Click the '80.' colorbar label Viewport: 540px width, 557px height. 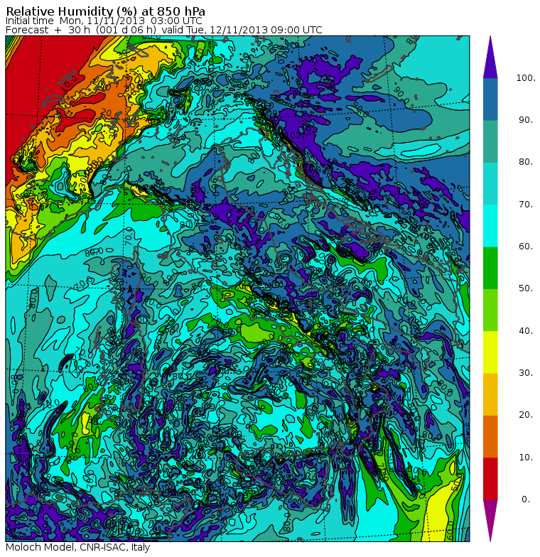(526, 162)
